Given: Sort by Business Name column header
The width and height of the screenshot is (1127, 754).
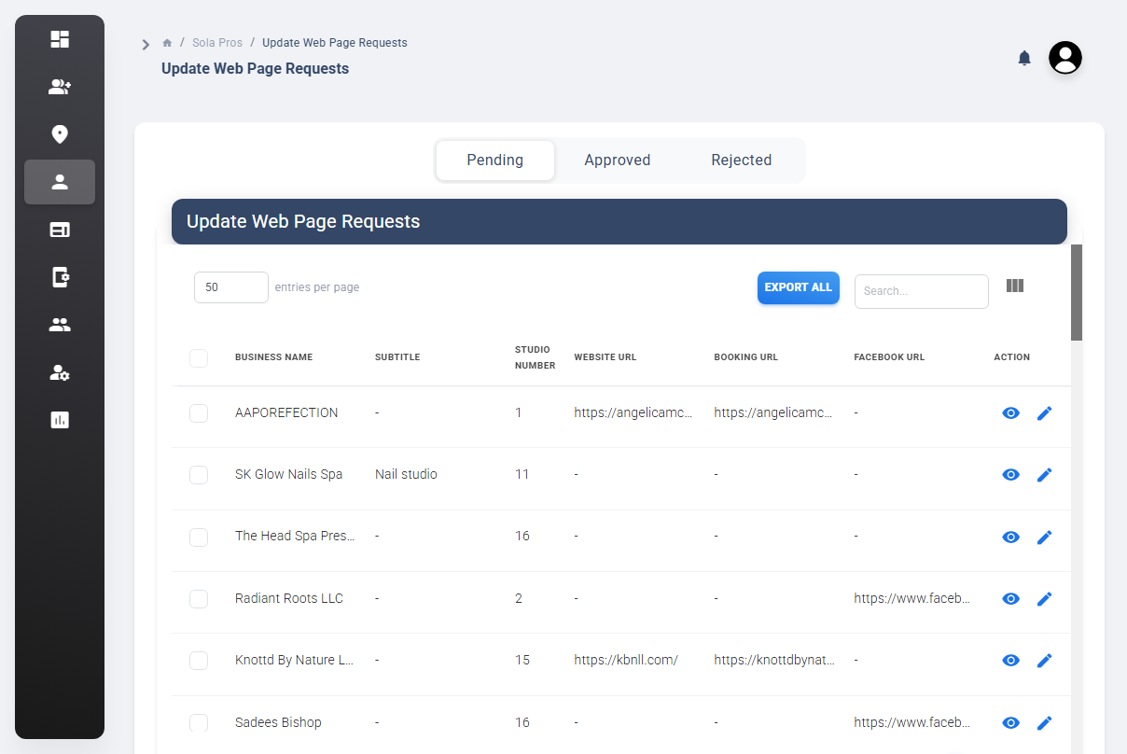Looking at the screenshot, I should click(x=273, y=357).
